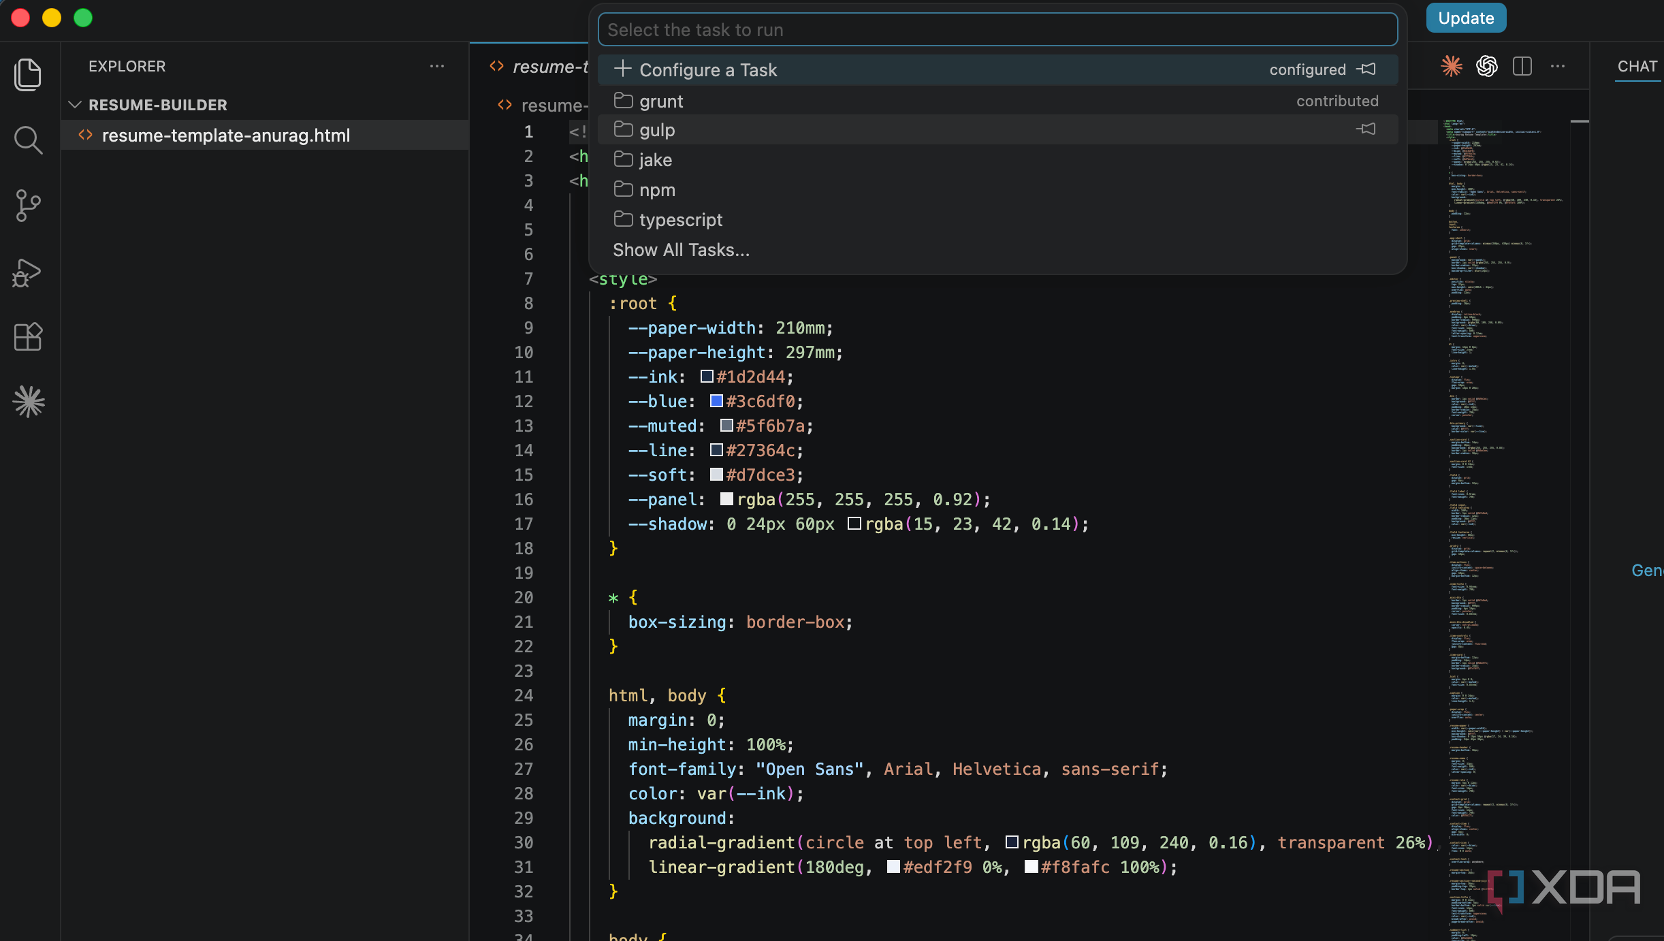This screenshot has height=941, width=1664.
Task: Click the --blue #3c6df0 color swatch
Action: coord(716,401)
